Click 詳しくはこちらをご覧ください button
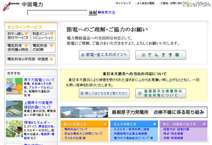Image resolution: width=212 pixels, height=145 pixels. point(104,93)
